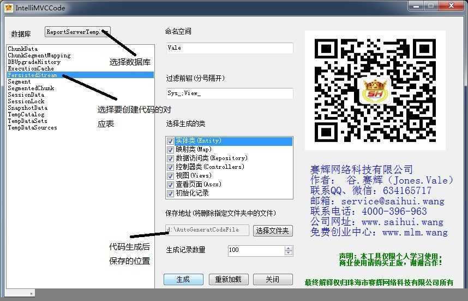Viewport: 468px width, 301px height.
Task: Minimize the IntelliMVCCode window
Action: click(417, 6)
